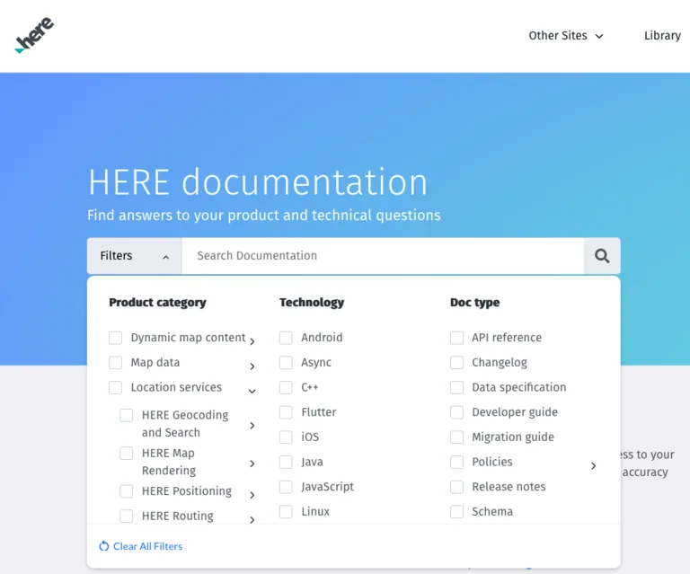
Task: Check the Location services checkbox
Action: (115, 387)
